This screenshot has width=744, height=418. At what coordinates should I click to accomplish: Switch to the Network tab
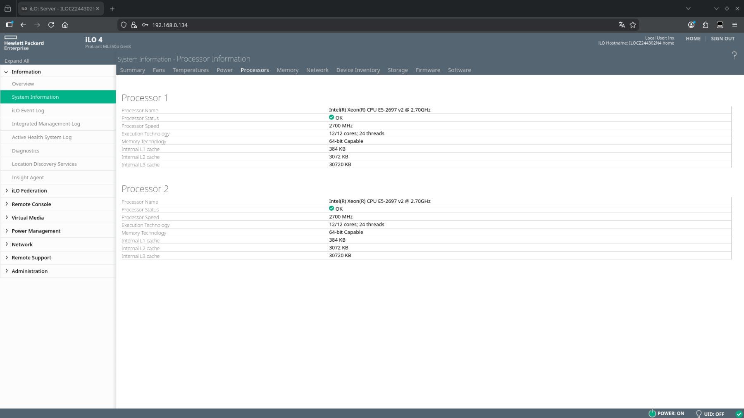[317, 70]
